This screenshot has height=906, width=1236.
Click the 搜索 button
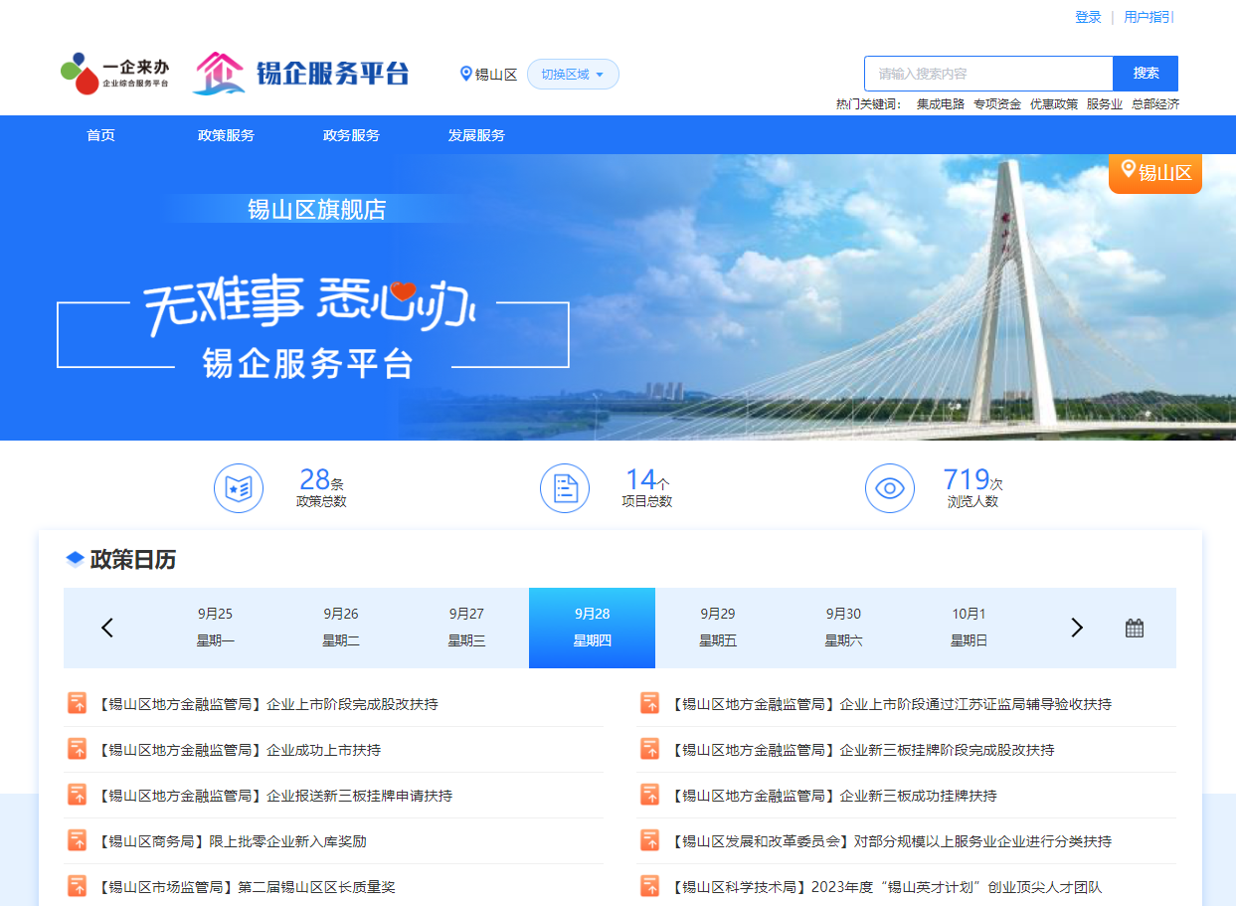[1146, 74]
